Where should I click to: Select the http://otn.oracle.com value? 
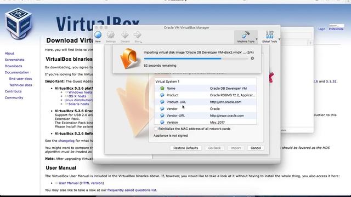225,102
